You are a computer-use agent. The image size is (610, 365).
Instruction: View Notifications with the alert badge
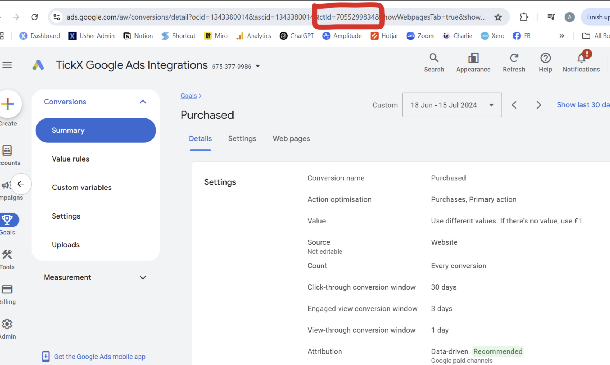[x=581, y=63]
